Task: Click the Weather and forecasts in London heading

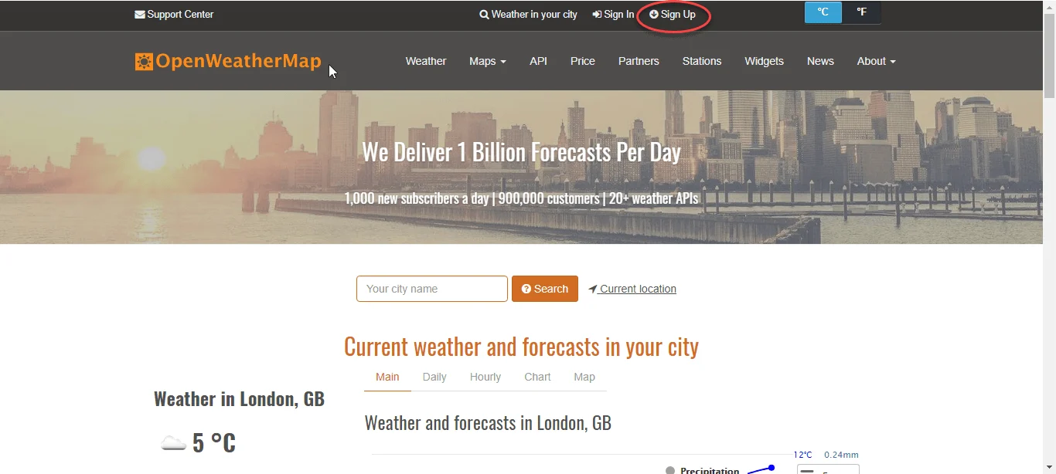Action: click(x=488, y=423)
